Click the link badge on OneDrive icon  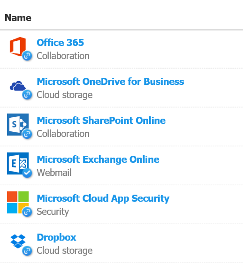[x=27, y=95]
